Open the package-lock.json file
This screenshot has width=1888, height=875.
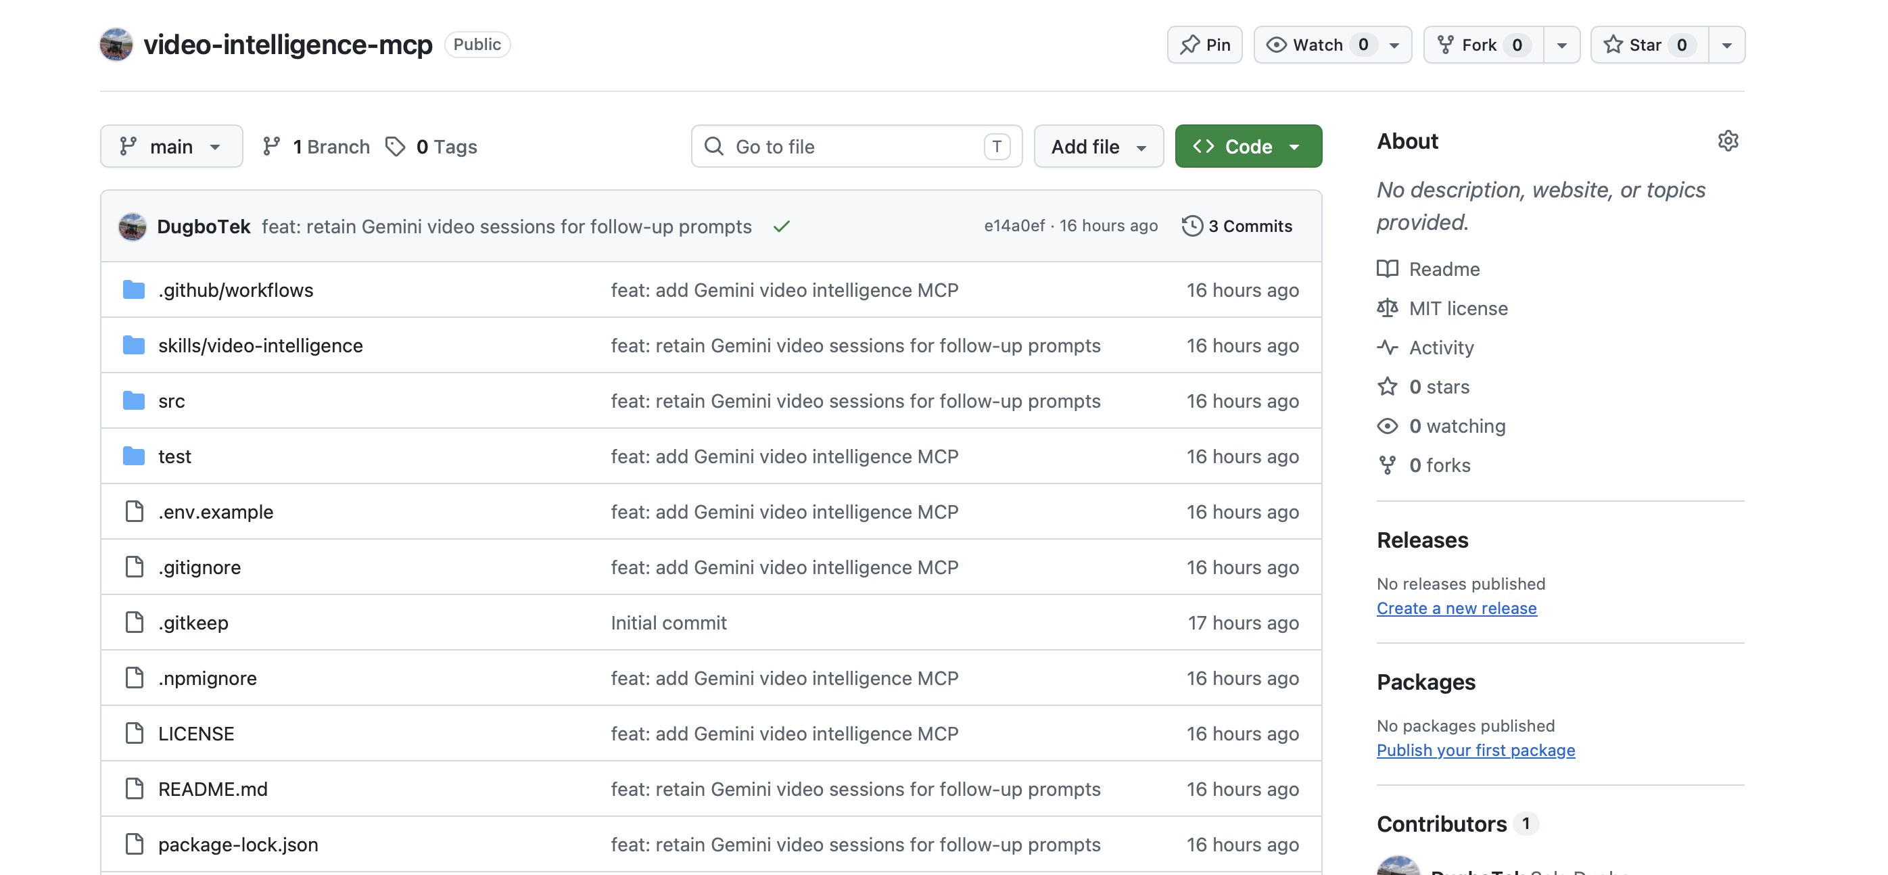coord(238,844)
